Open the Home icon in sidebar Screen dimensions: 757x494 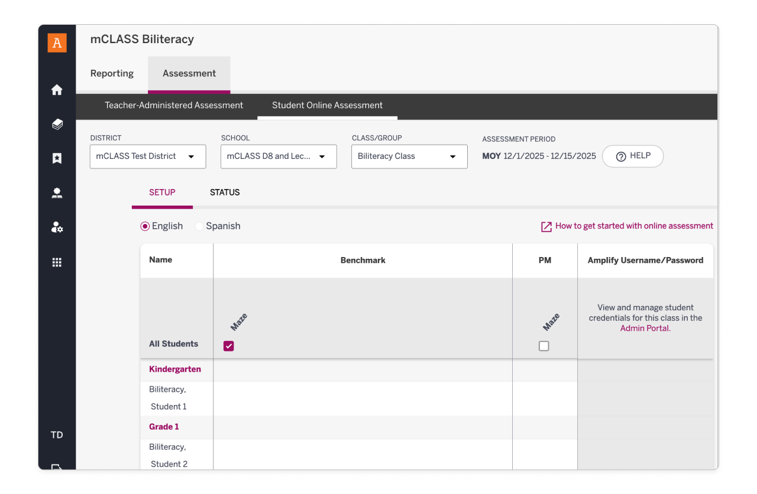57,90
